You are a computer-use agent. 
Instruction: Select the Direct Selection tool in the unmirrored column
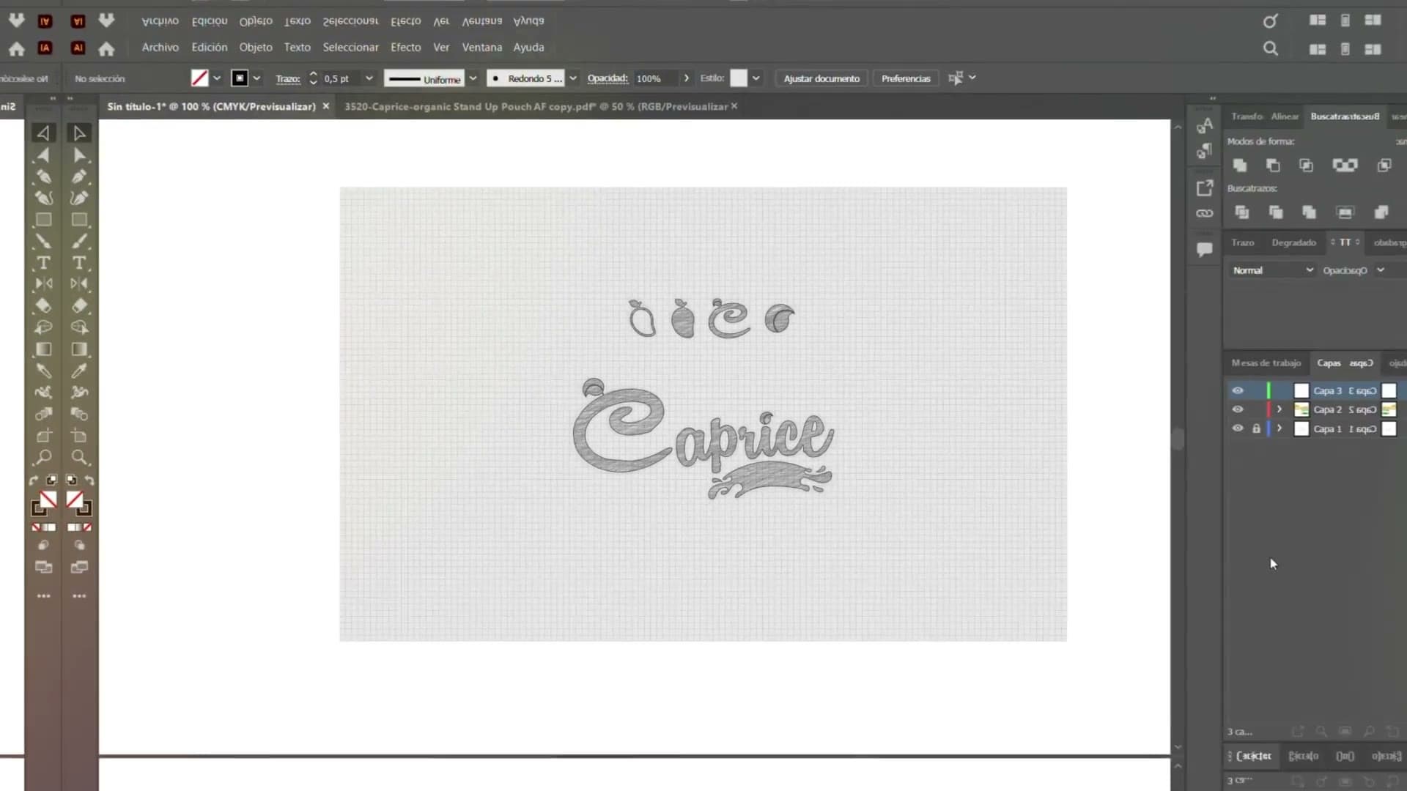point(79,155)
